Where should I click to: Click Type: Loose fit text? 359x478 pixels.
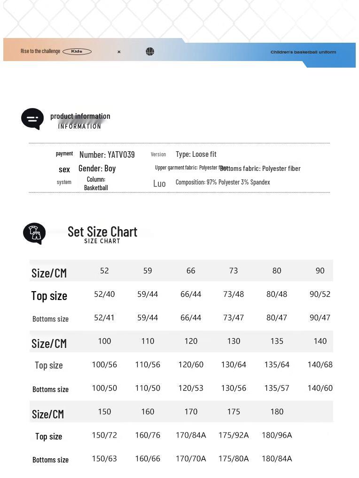click(196, 154)
